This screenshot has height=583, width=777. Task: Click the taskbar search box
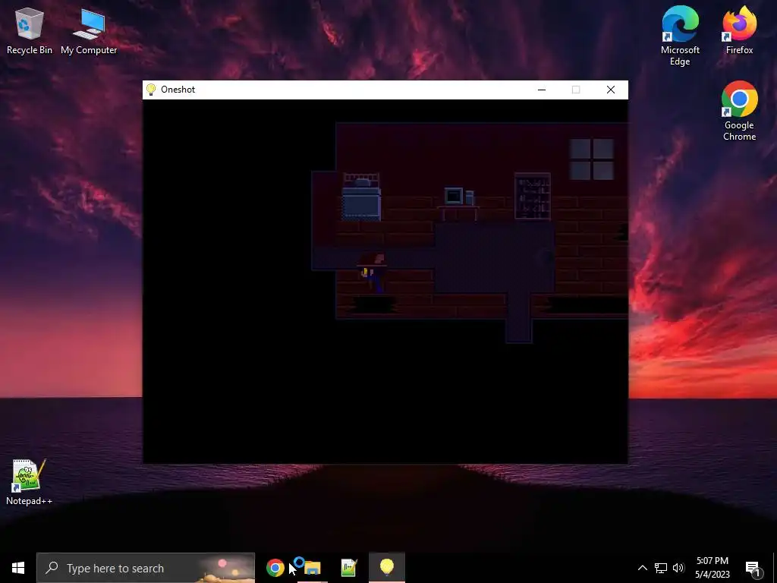tap(146, 568)
